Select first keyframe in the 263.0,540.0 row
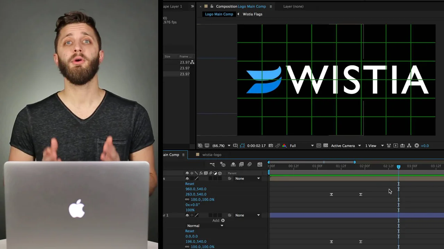 pyautogui.click(x=331, y=194)
